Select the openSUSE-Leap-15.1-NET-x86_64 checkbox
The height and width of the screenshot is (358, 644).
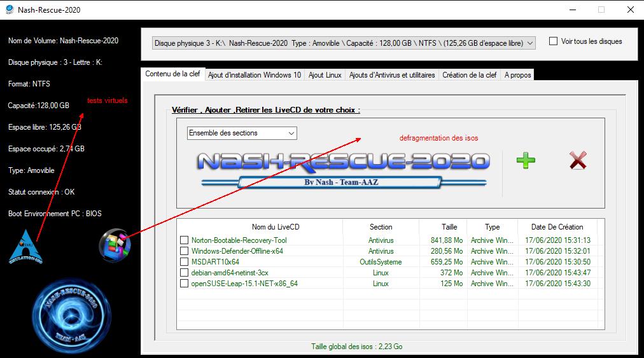coord(185,283)
